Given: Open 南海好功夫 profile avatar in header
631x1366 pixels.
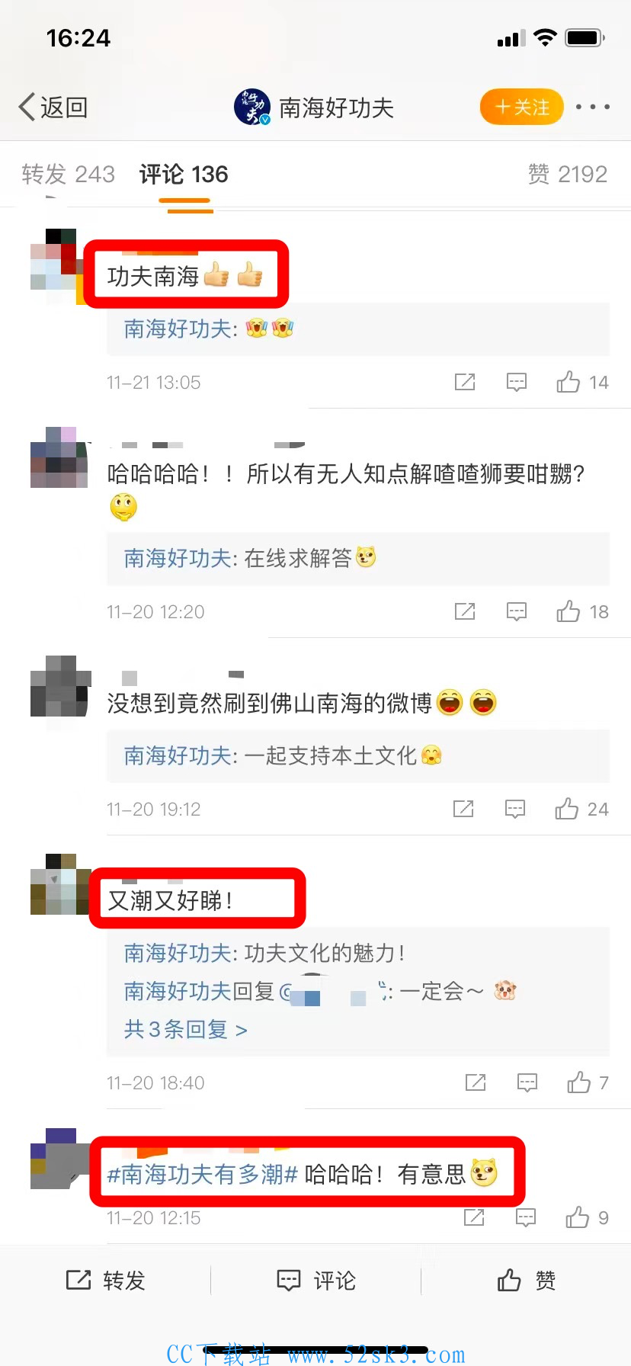Looking at the screenshot, I should [252, 107].
